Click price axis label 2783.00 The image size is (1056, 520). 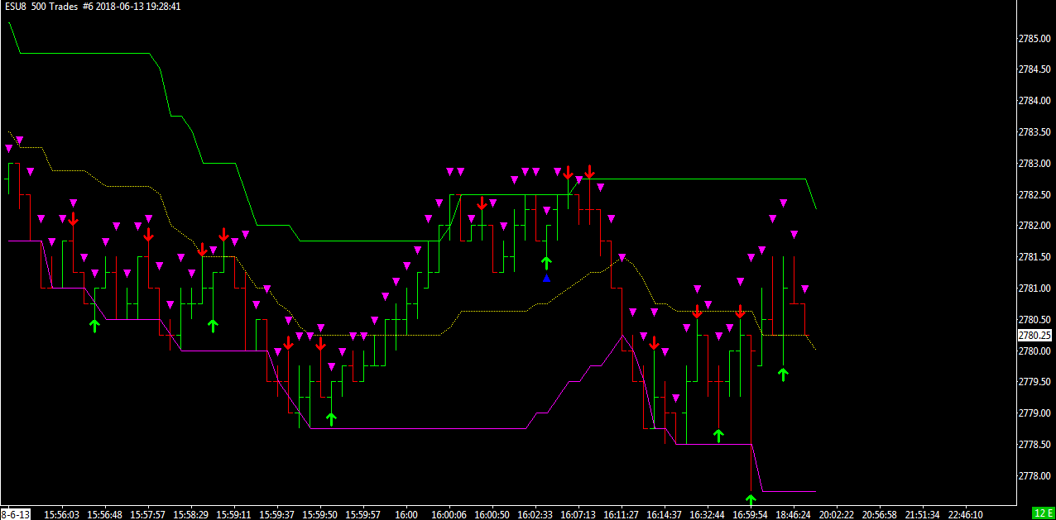click(x=1034, y=164)
